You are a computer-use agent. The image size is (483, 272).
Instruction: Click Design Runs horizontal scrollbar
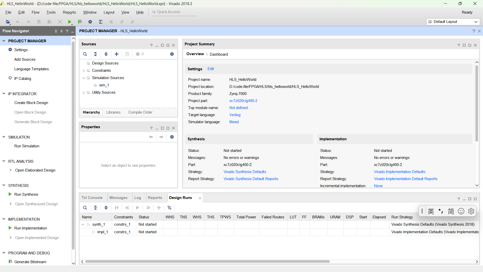(207, 261)
